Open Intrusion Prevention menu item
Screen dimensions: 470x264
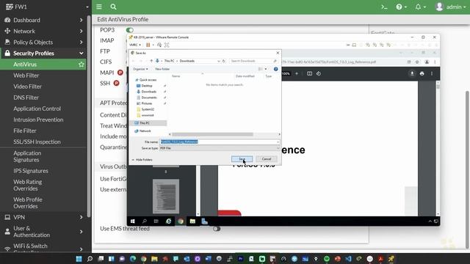(38, 120)
